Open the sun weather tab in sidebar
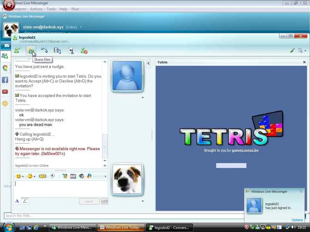The width and height of the screenshot is (310, 232). (x=5, y=103)
